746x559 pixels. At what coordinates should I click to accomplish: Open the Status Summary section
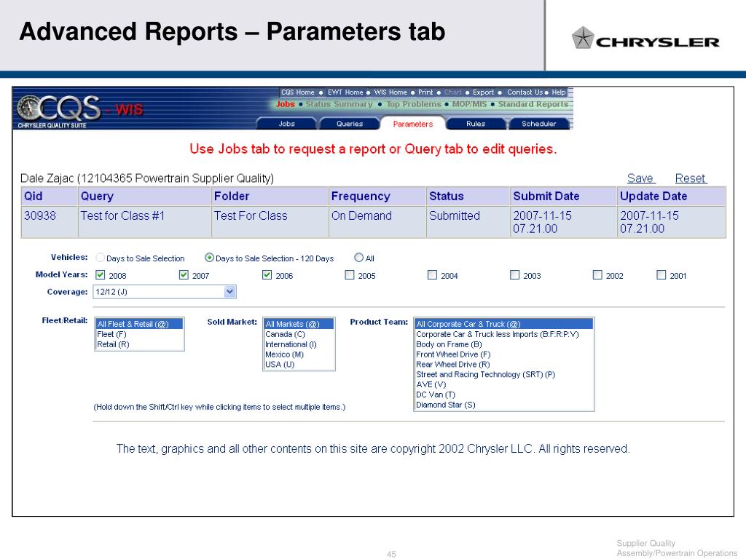click(339, 104)
